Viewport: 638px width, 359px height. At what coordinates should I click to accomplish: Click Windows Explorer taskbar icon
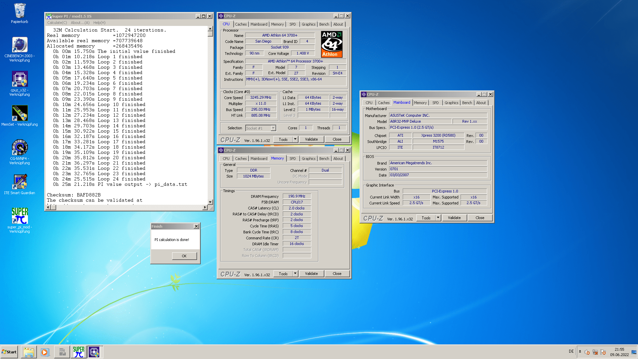coord(29,352)
